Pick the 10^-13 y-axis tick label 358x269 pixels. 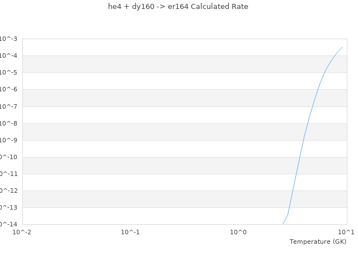(8, 207)
